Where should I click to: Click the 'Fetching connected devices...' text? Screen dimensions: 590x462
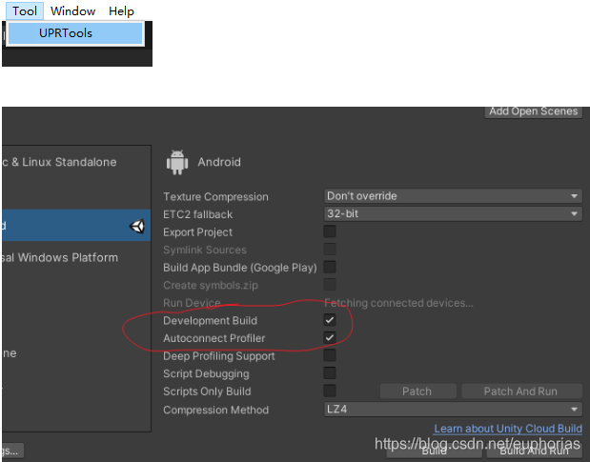[x=398, y=303]
